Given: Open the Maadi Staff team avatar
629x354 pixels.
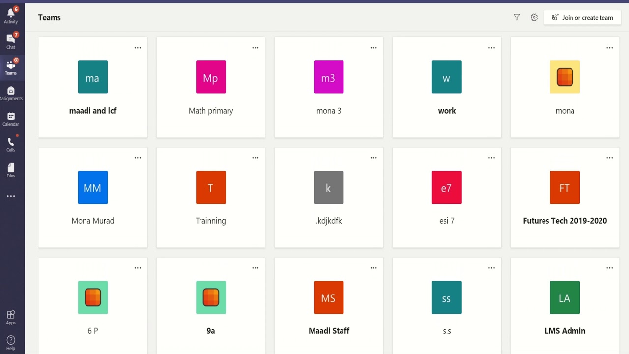Looking at the screenshot, I should (329, 297).
